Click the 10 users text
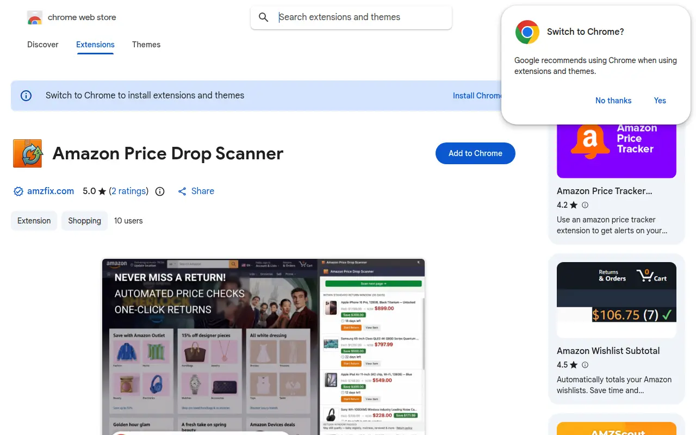Screen dimensions: 696x435 tap(128, 221)
